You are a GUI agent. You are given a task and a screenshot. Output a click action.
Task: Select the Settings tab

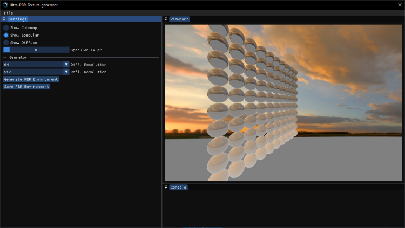point(17,19)
